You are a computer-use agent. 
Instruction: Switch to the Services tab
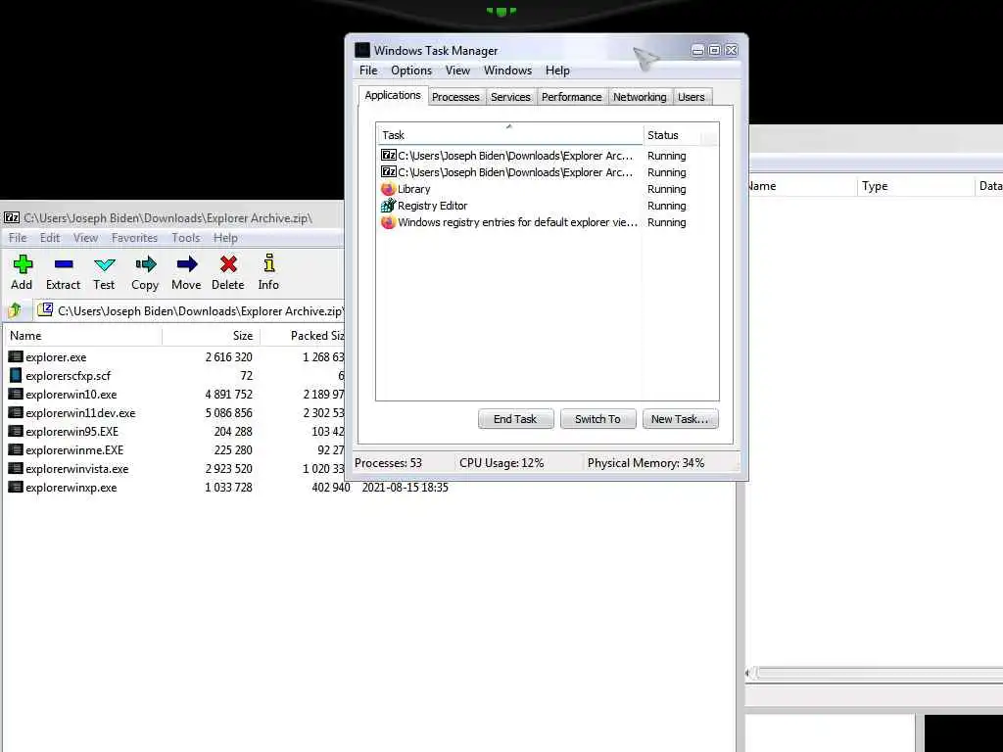tap(510, 97)
